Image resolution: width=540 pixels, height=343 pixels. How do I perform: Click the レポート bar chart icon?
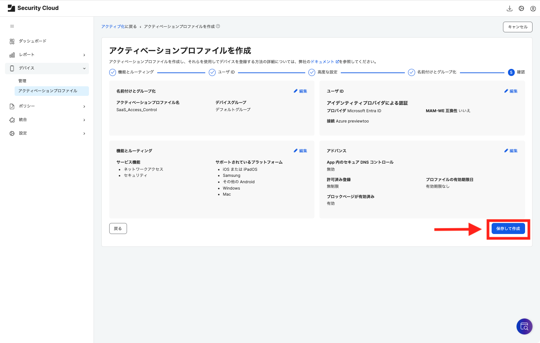[x=12, y=55]
